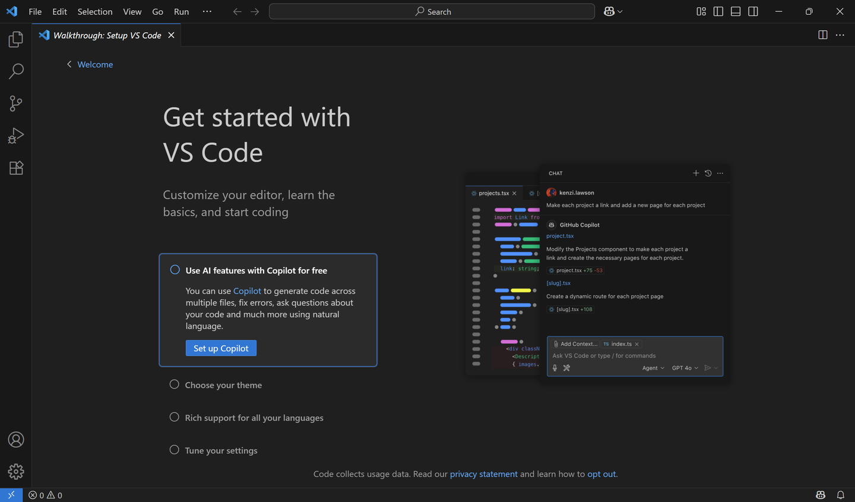Open the Source Control view
855x502 pixels.
15,103
